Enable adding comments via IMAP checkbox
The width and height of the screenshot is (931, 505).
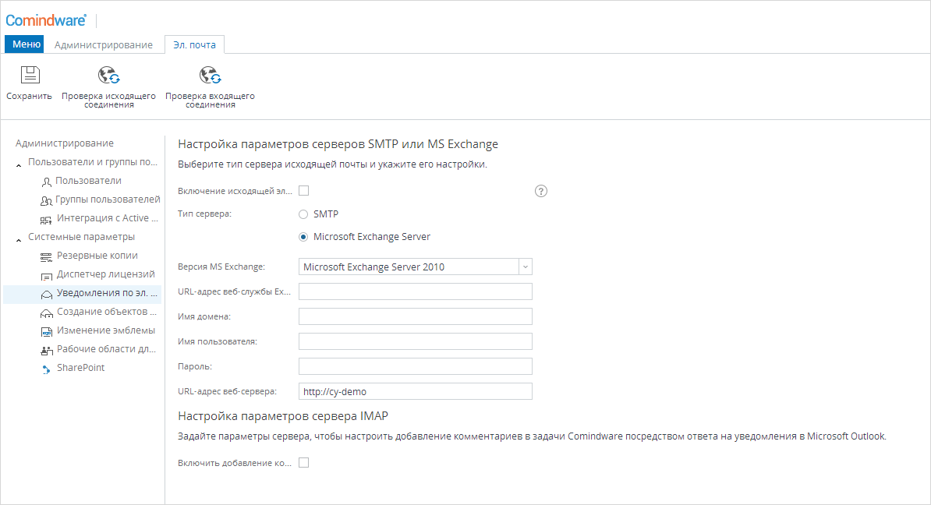tap(304, 462)
